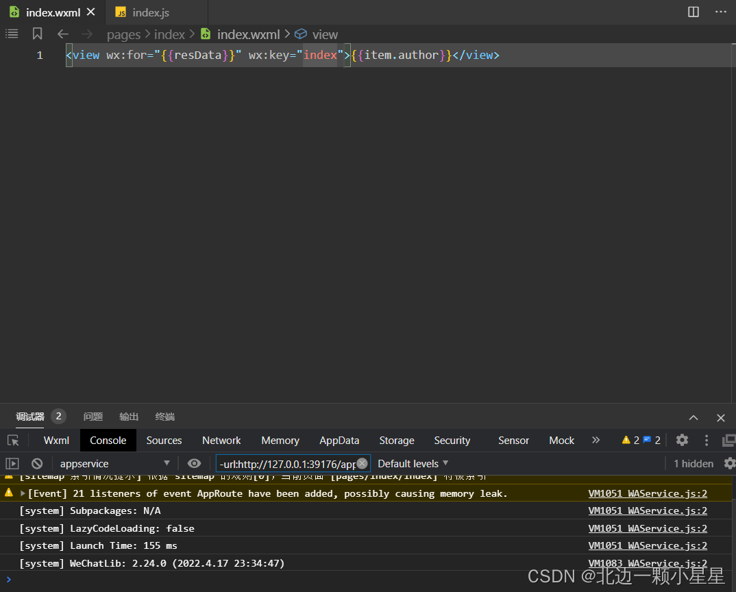The width and height of the screenshot is (736, 592).
Task: Switch to the Network devtools tab
Action: (x=221, y=441)
